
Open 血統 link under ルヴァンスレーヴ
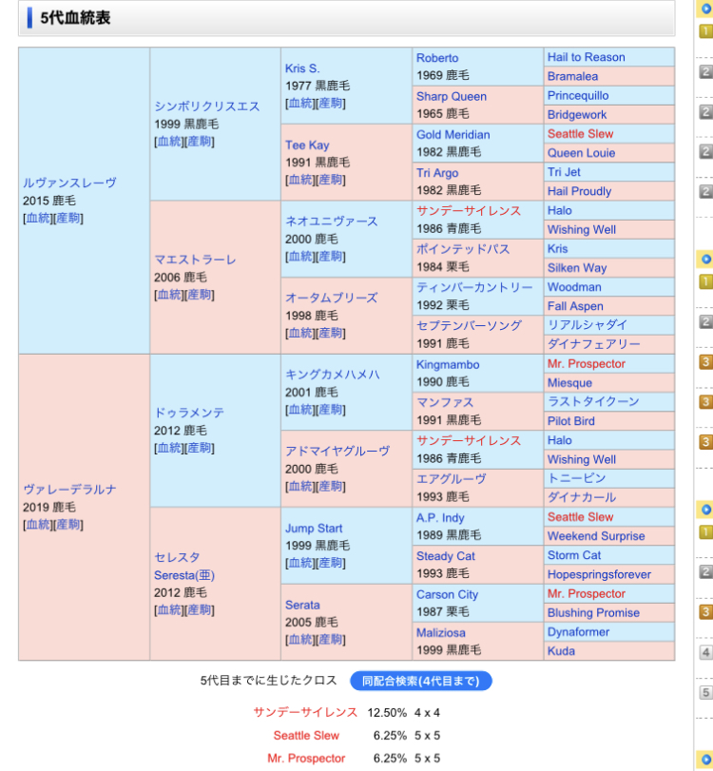pyautogui.click(x=38, y=218)
